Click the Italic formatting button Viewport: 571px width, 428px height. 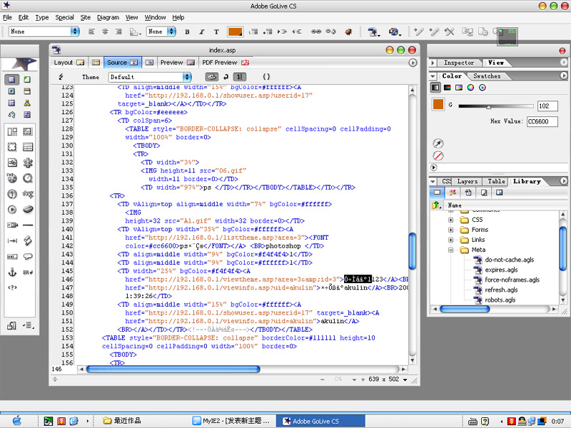202,32
